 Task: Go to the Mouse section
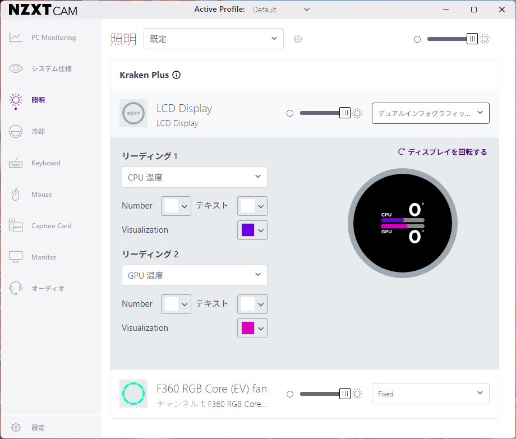[42, 195]
